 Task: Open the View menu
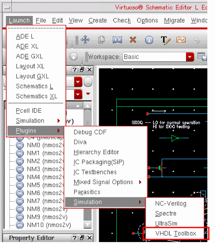(75, 20)
